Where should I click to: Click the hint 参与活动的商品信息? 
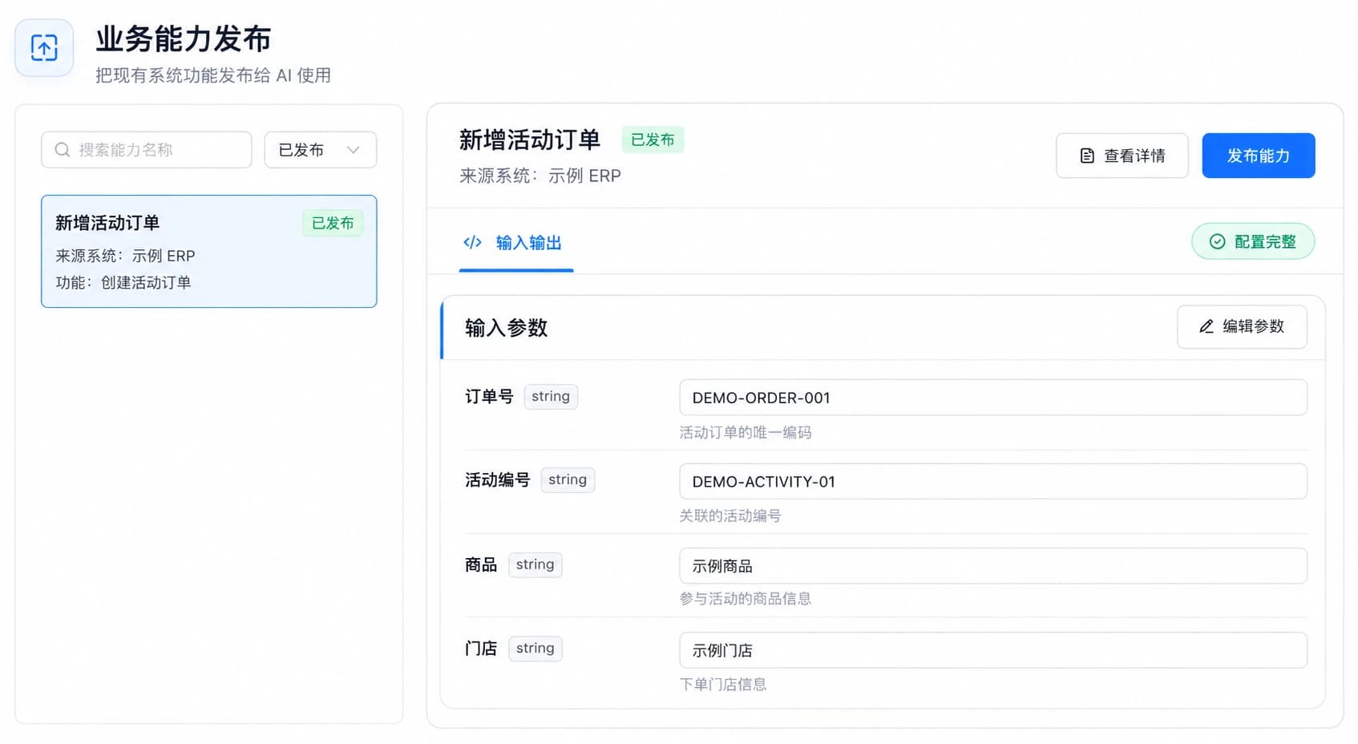[746, 599]
